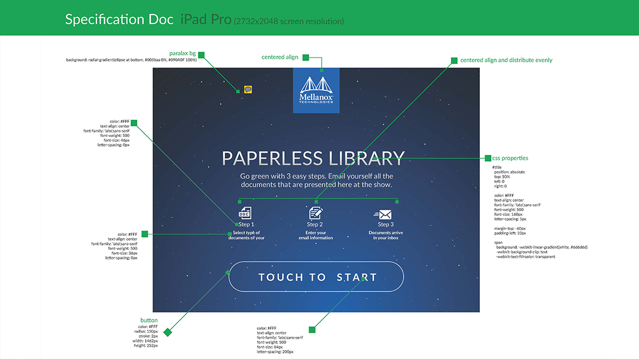Image resolution: width=639 pixels, height=359 pixels.
Task: Click the 'Specification Doc' header title
Action: pos(119,20)
